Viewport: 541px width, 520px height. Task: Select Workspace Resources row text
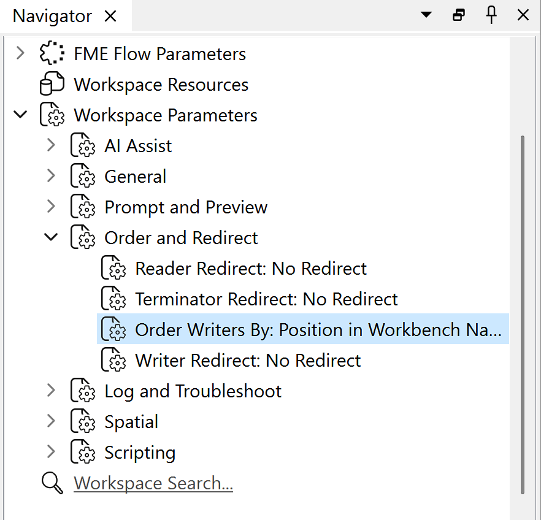161,85
